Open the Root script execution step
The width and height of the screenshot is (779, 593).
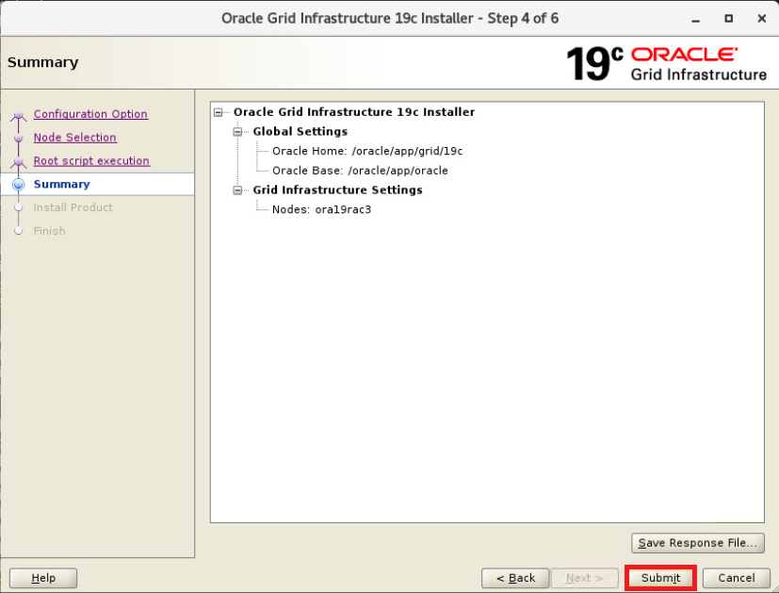click(91, 160)
